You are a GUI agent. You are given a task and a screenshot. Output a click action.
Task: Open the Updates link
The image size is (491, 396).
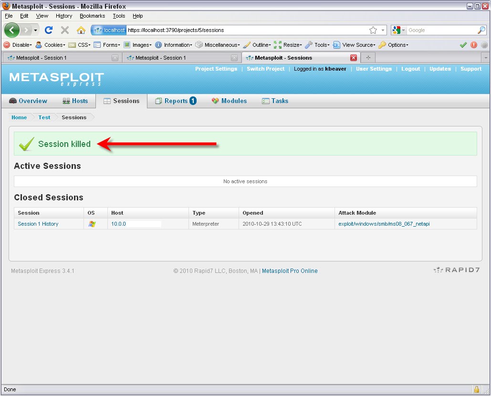(x=440, y=69)
